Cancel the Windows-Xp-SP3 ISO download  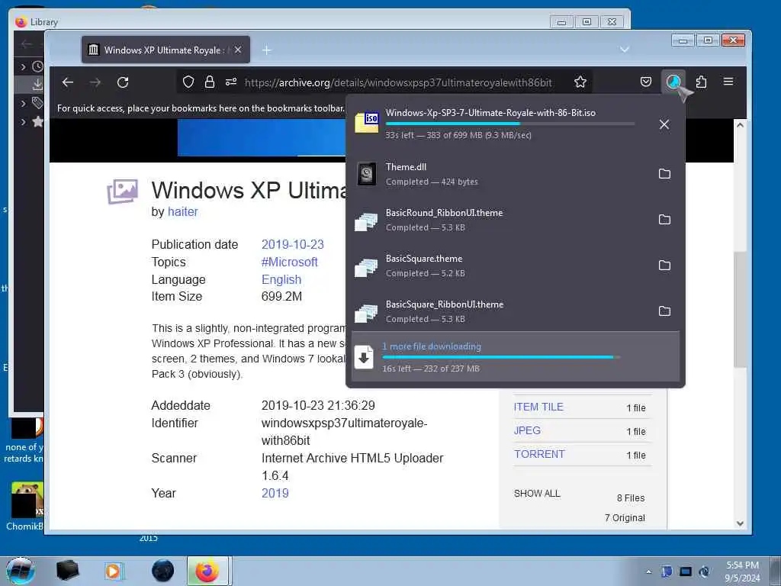pos(664,124)
